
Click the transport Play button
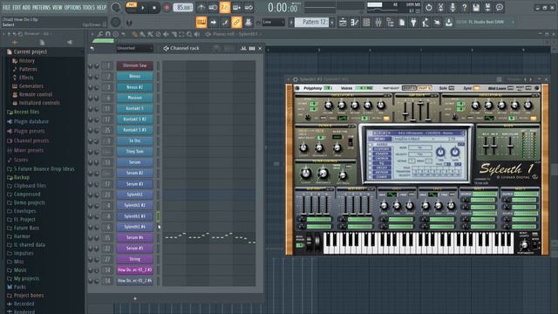pos(143,8)
